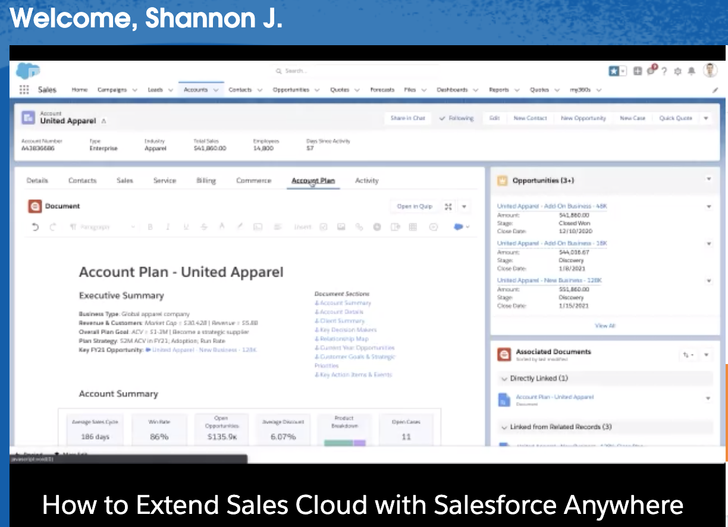This screenshot has width=728, height=527.
Task: Apply Italic formatting in document toolbar
Action: [168, 227]
